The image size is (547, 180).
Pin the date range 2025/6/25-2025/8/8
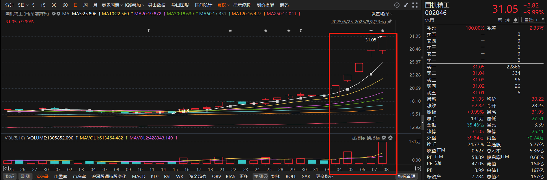pos(390,22)
